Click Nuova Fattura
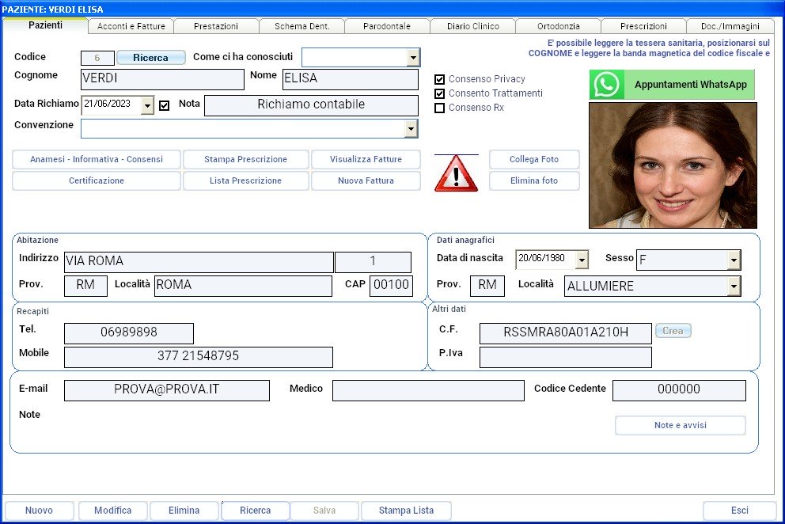This screenshot has width=785, height=524. (x=366, y=180)
